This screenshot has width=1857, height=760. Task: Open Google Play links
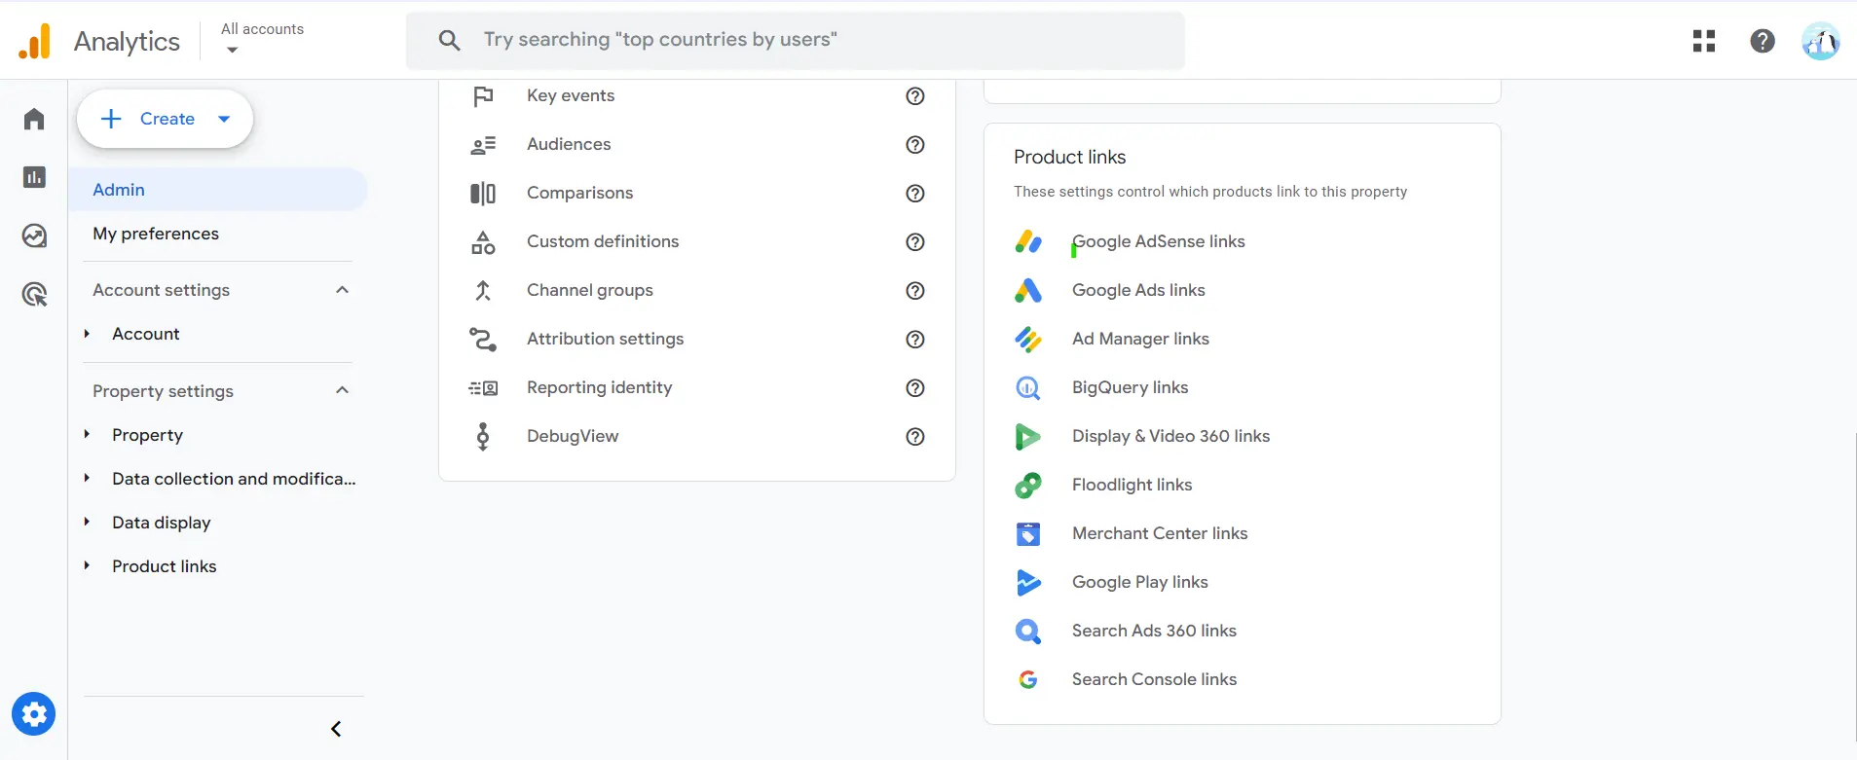point(1139,582)
